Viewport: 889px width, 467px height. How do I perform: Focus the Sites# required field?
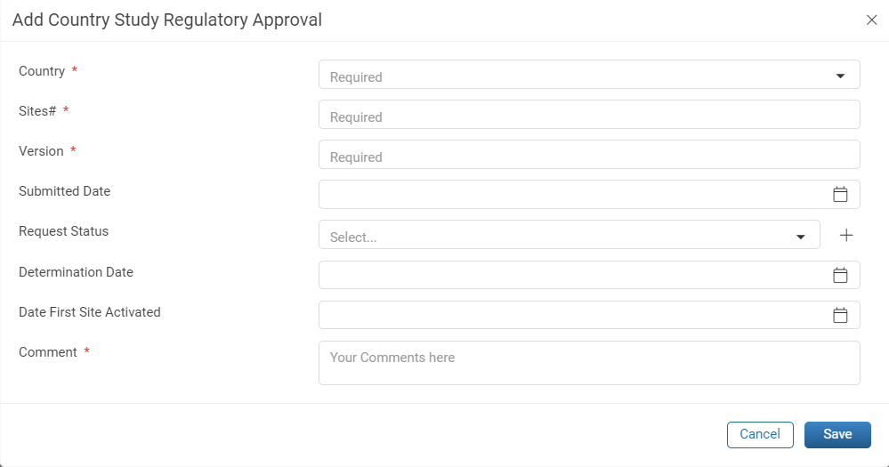(589, 115)
